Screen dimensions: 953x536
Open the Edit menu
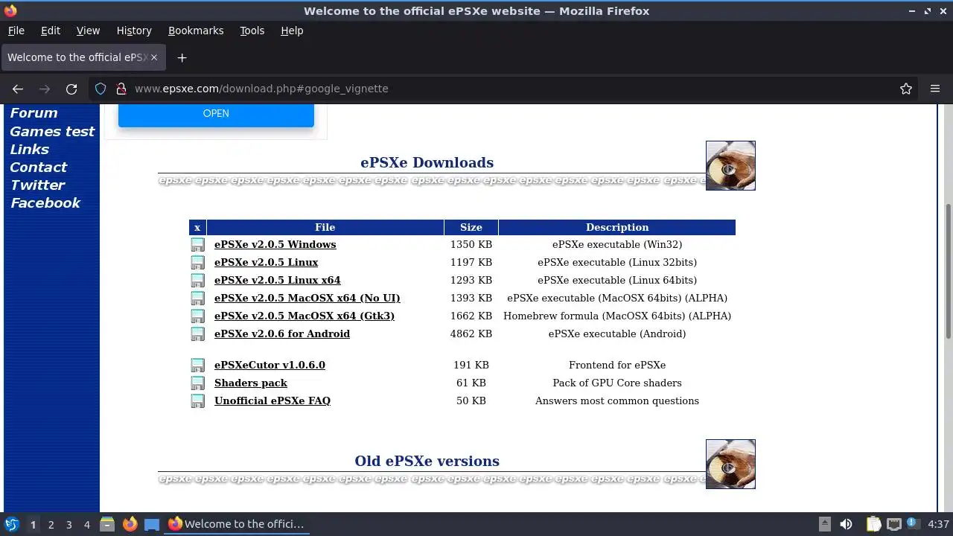click(x=51, y=31)
